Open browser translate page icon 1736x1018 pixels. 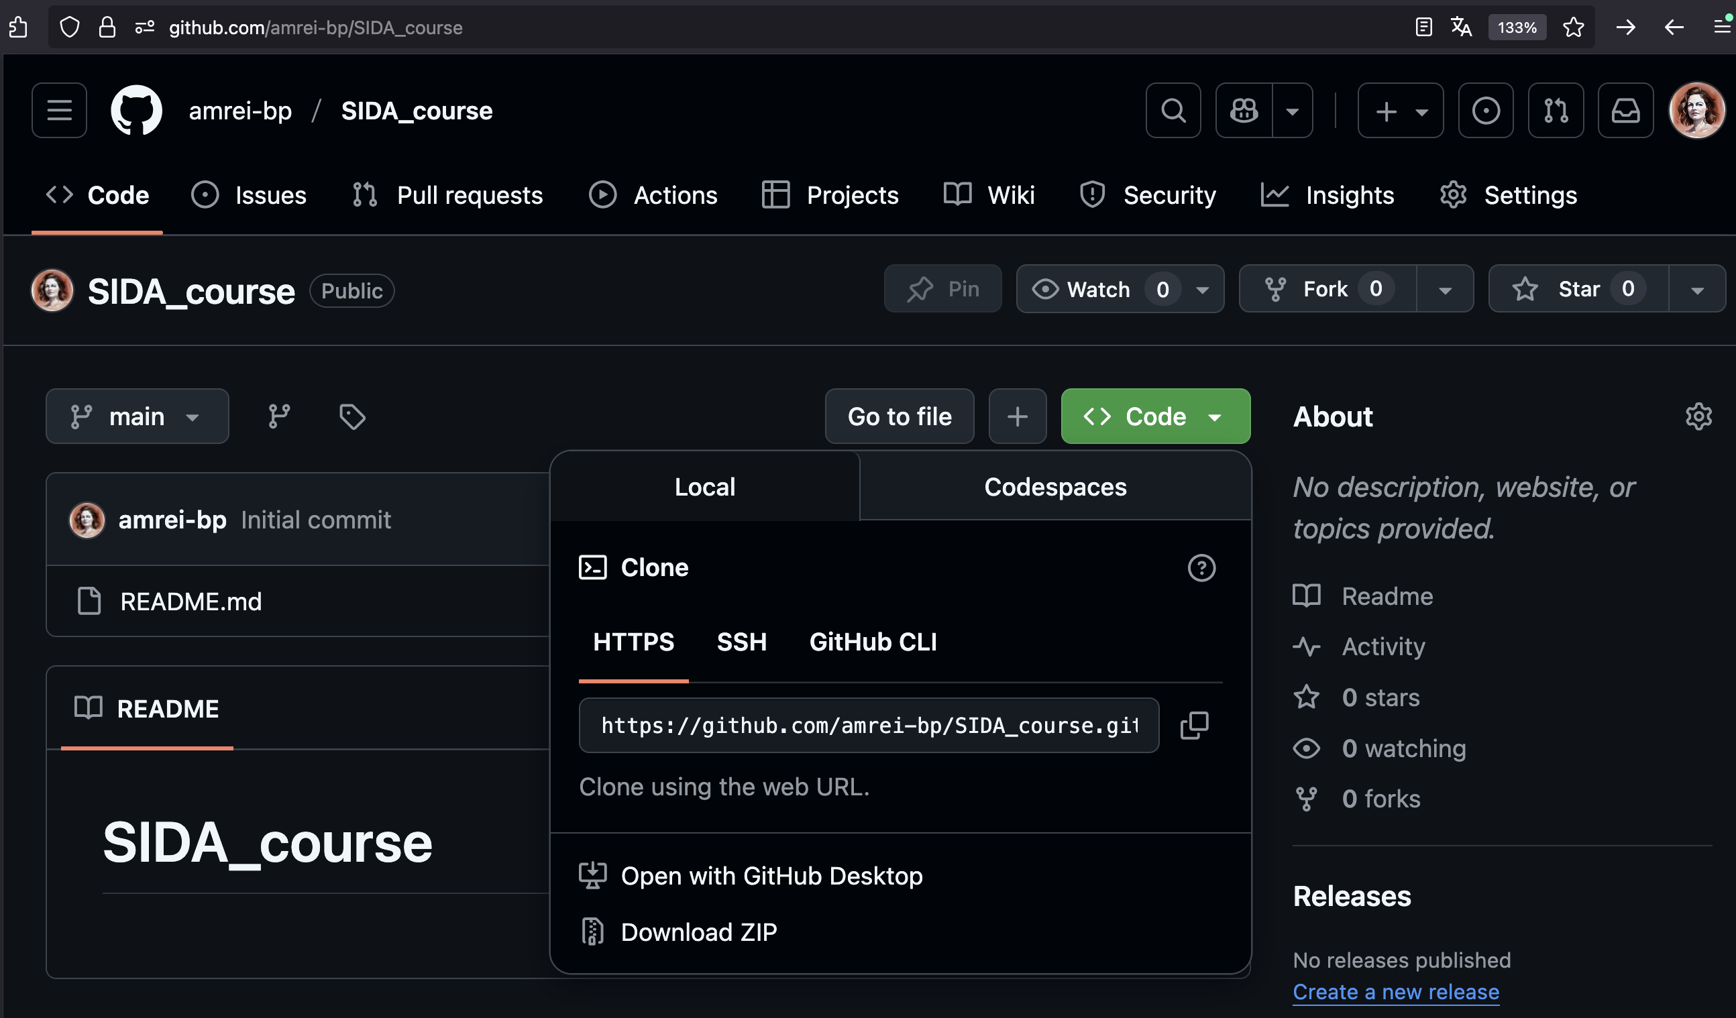point(1460,27)
